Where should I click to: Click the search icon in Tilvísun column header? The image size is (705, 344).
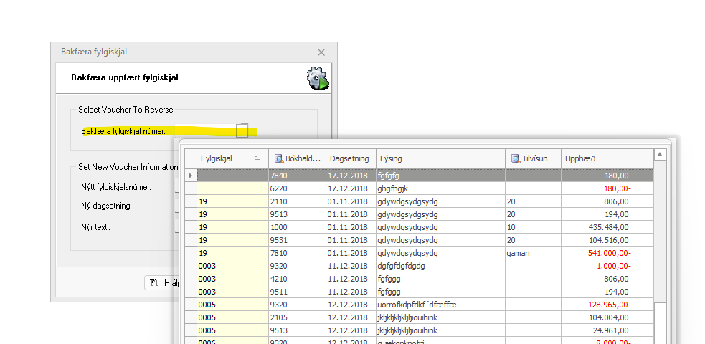tap(515, 158)
